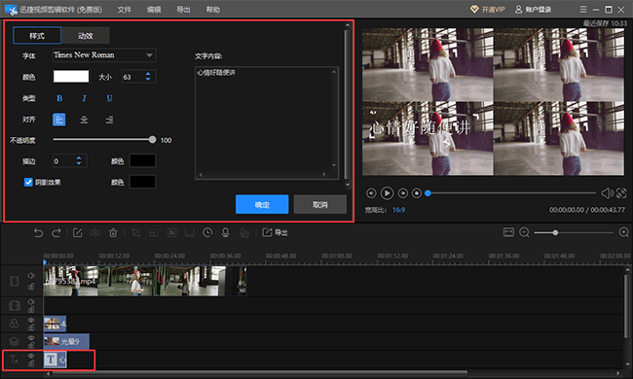Undo the last edit
Viewport: 633px width, 379px height.
pyautogui.click(x=38, y=233)
